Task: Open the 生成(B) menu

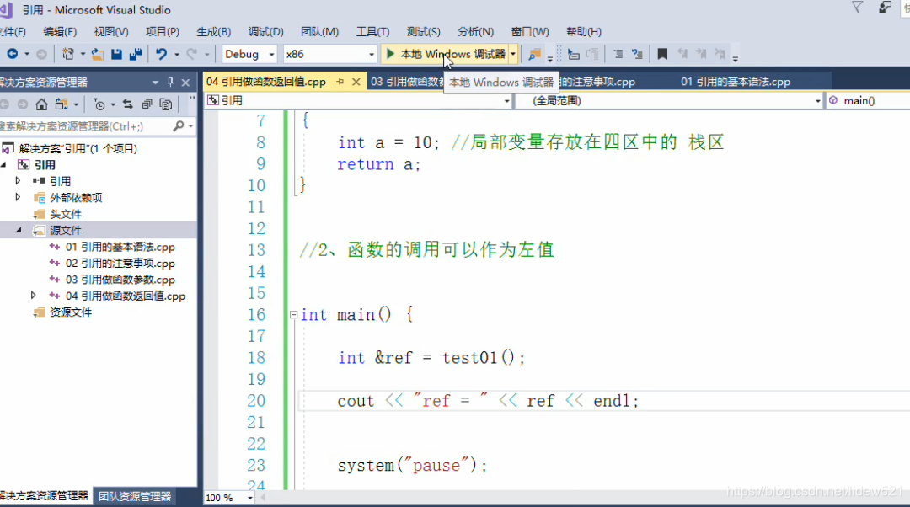Action: click(x=213, y=31)
